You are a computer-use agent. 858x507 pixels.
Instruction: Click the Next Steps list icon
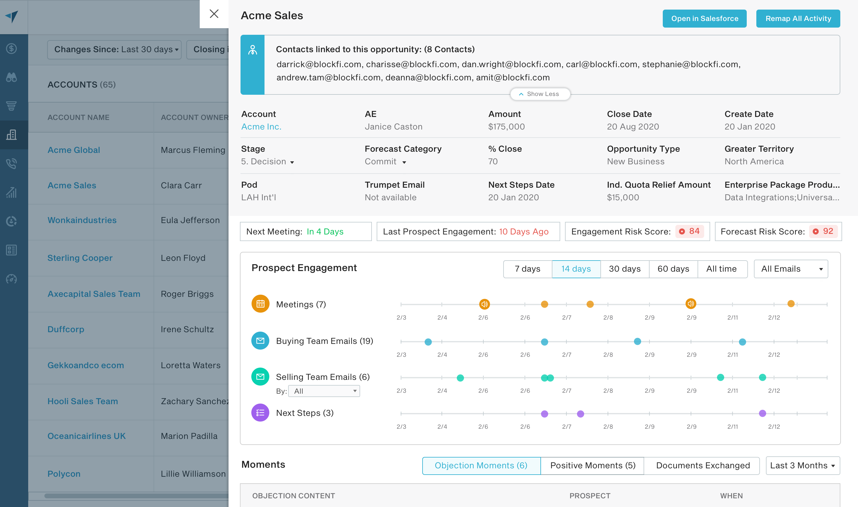[260, 412]
